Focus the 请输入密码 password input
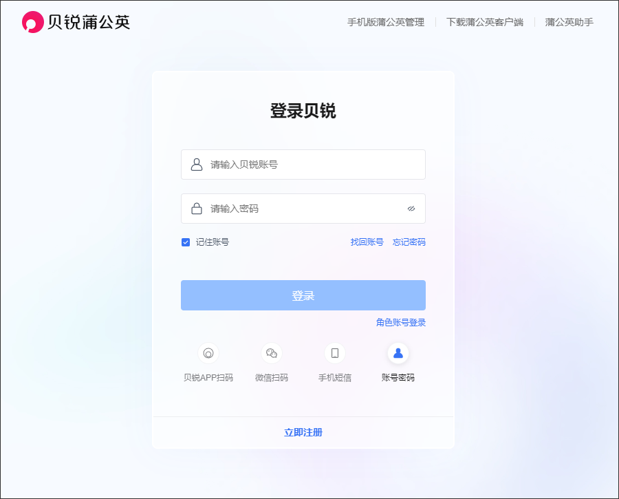 click(x=303, y=209)
